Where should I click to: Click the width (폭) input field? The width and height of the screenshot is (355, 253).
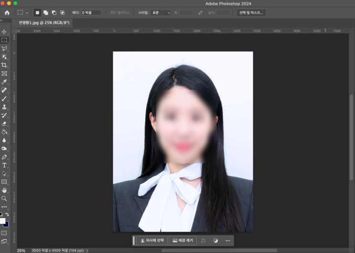click(x=186, y=13)
